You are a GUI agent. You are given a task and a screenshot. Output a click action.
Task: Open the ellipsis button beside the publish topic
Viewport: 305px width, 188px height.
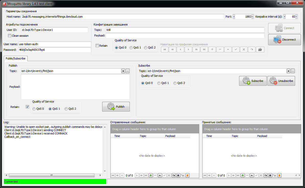click(127, 71)
